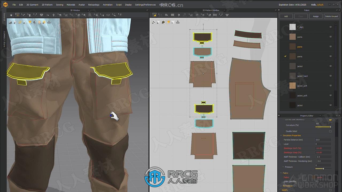Click the upload tray icon in 2D view overlay

point(178,22)
